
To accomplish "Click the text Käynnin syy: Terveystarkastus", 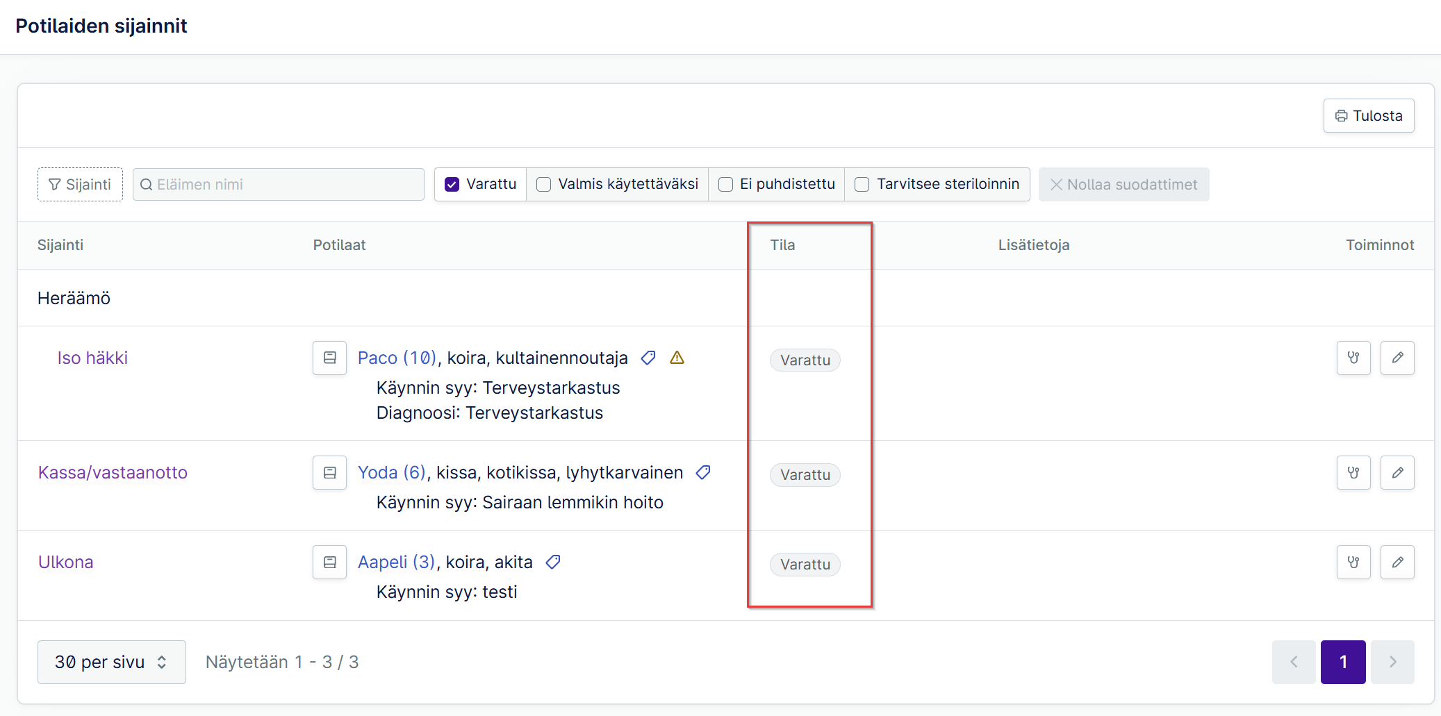I will 498,388.
